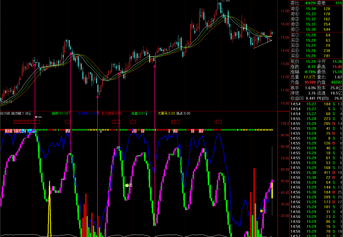The height and width of the screenshot is (237, 343).
Task: Select the 大黑马:0.00 indicator readout
Action: point(166,113)
